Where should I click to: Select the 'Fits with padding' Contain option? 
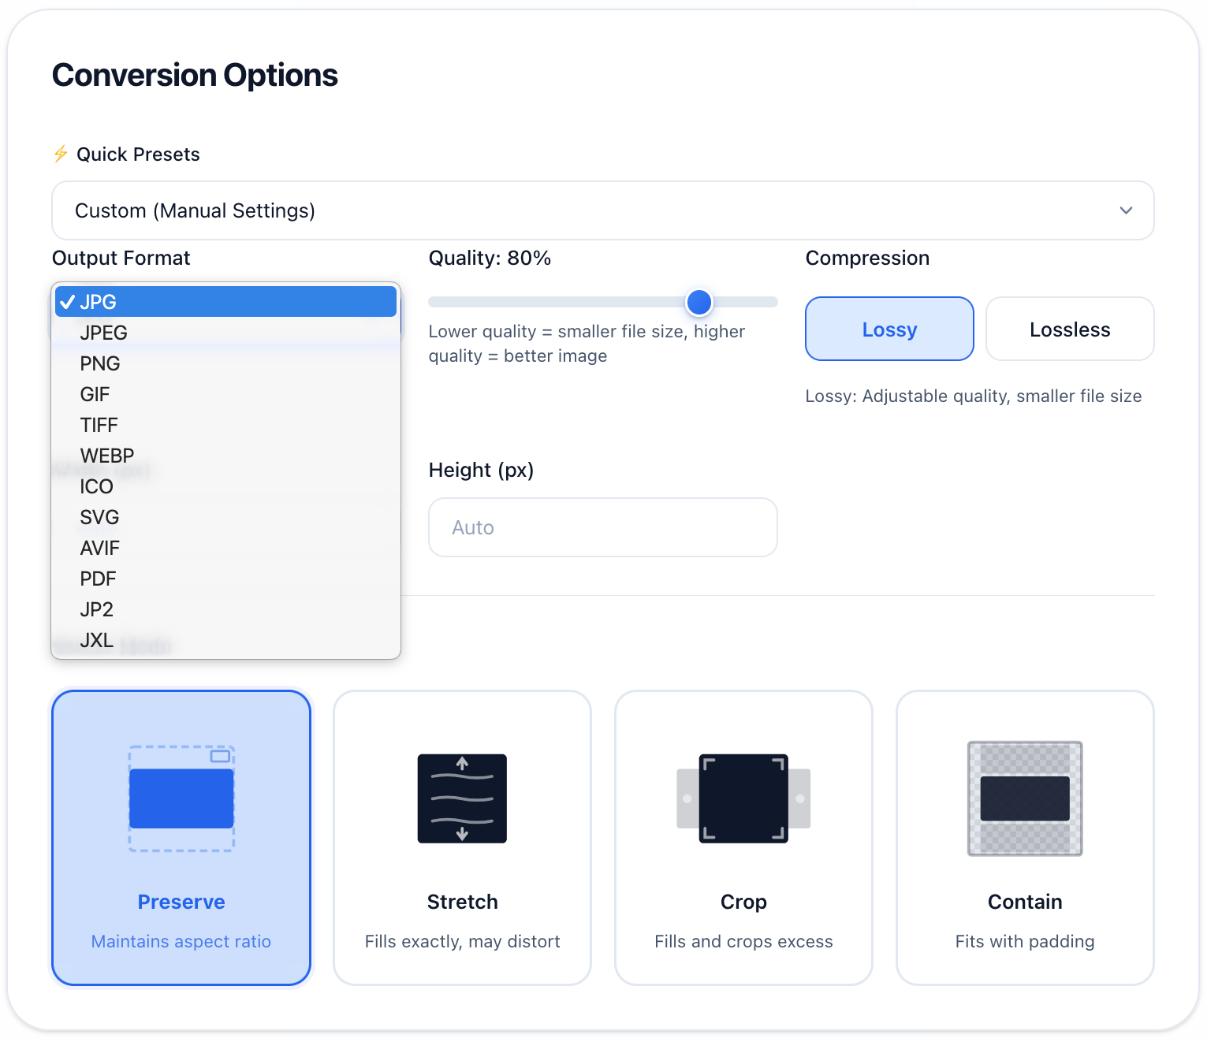click(x=1025, y=941)
